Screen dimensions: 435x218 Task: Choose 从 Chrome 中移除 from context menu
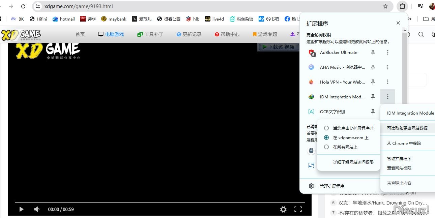point(404,143)
